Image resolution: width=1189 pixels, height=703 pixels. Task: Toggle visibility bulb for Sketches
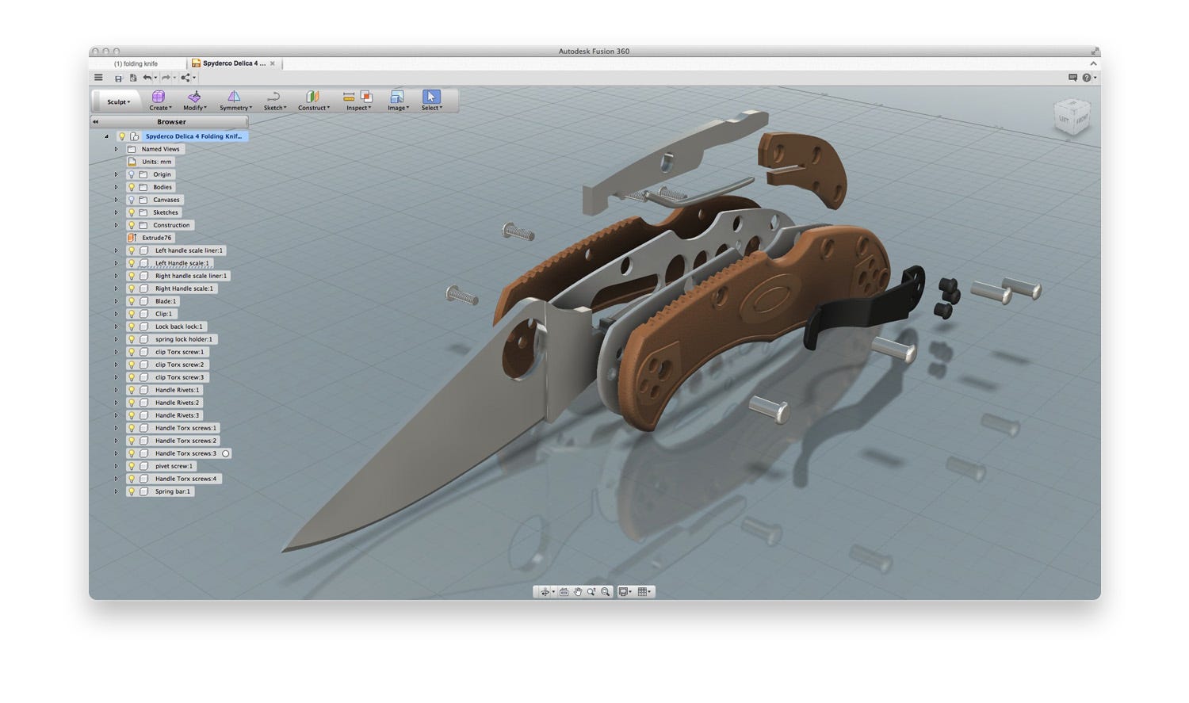132,212
